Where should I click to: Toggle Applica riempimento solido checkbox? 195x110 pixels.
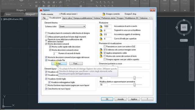(x=105, y=53)
